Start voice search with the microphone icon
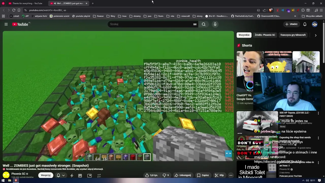This screenshot has height=183, width=325. 215,24
